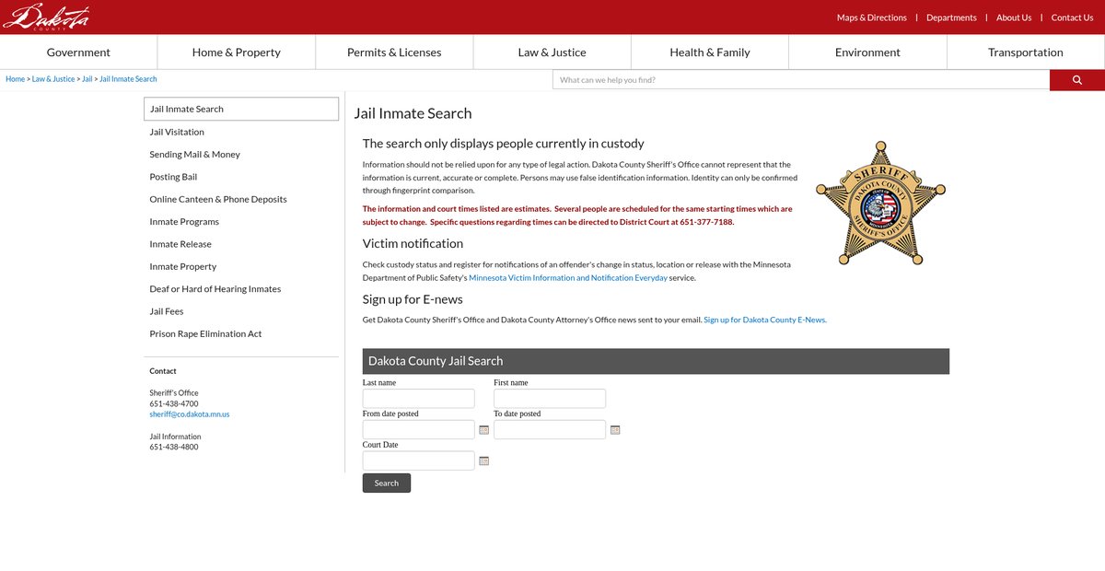The image size is (1105, 571).
Task: Click the sheriff email address link
Action: coord(189,414)
